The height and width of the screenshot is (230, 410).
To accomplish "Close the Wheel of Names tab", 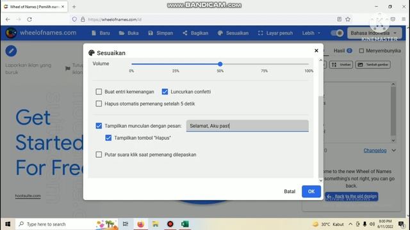I will point(63,7).
